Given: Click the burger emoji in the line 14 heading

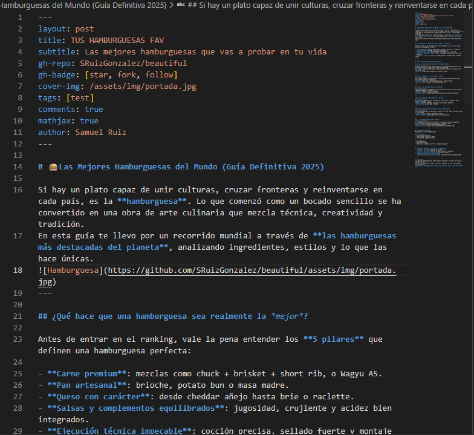Looking at the screenshot, I should [x=53, y=167].
